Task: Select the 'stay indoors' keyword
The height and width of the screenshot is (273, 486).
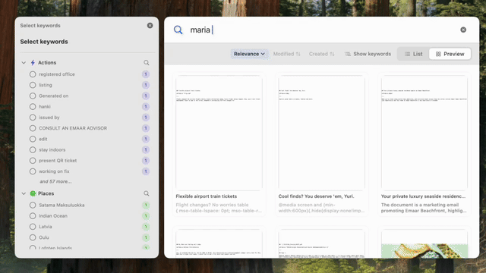Action: coord(33,150)
